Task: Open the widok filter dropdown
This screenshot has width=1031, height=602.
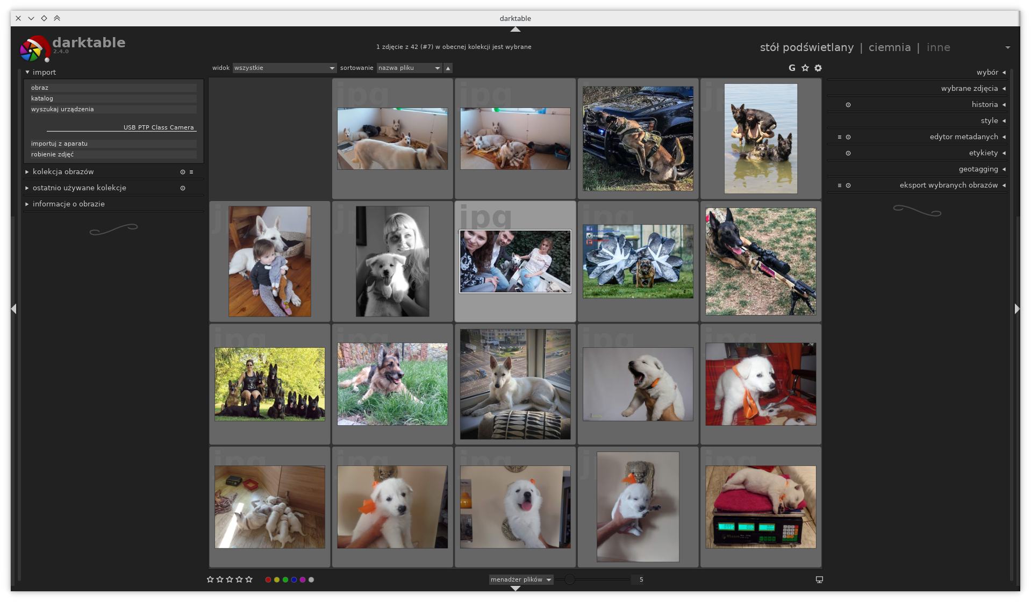Action: (x=284, y=68)
